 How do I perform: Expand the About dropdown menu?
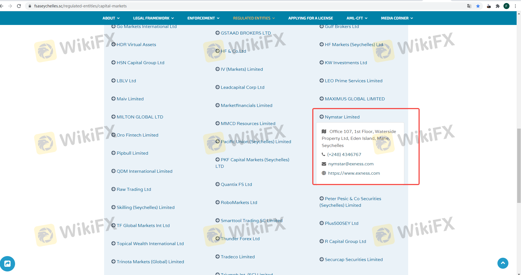(111, 18)
